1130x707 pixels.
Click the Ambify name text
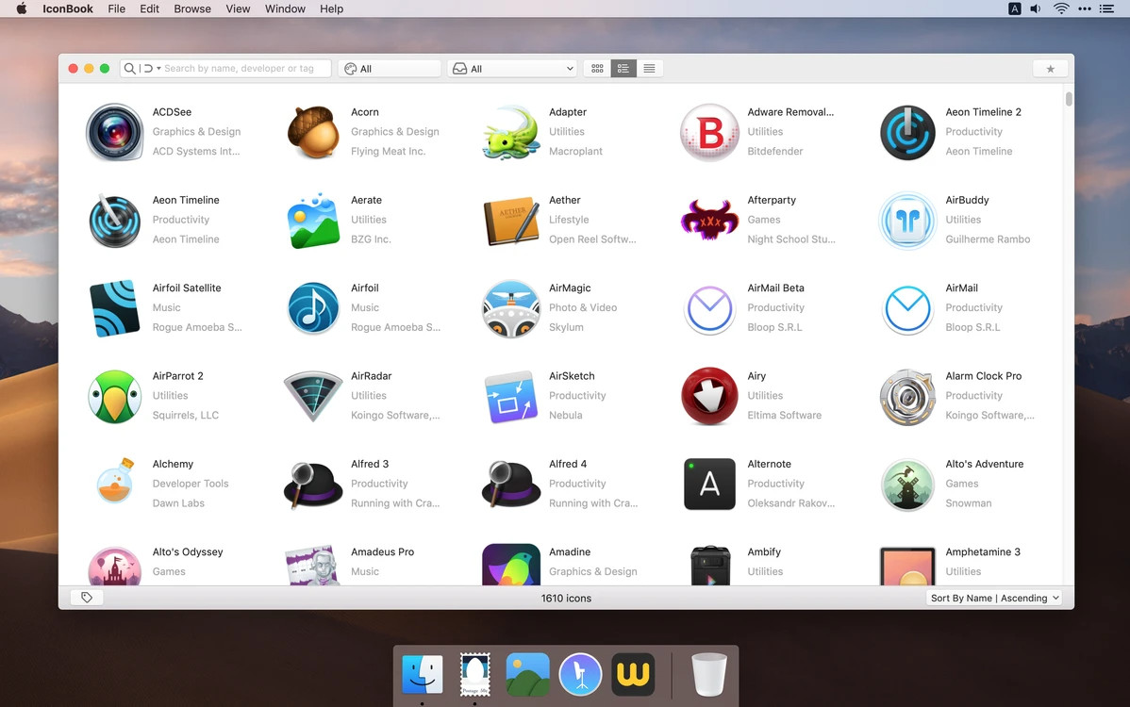coord(764,552)
